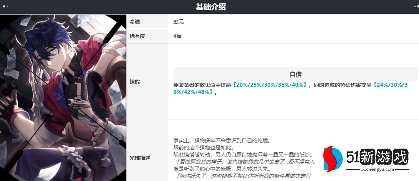Viewport: 419px width, 181px height.
Task: Select the quote beginning 看他那贪婪的样子
Action: 246,162
